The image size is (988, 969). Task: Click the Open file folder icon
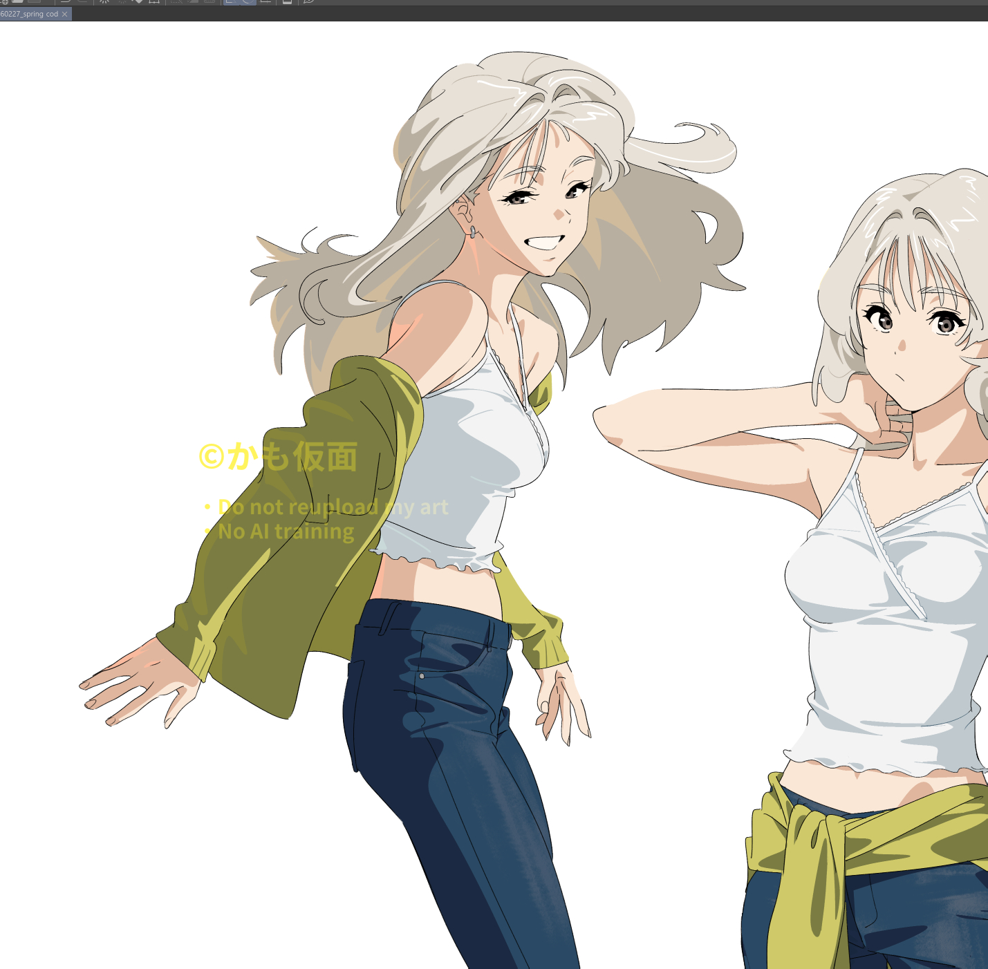(x=18, y=1)
